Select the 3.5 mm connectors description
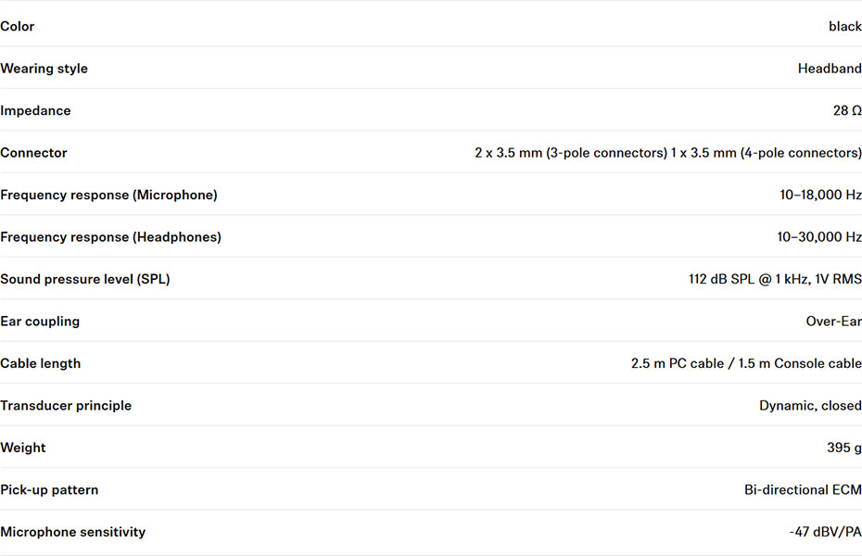862x556 pixels. (668, 153)
